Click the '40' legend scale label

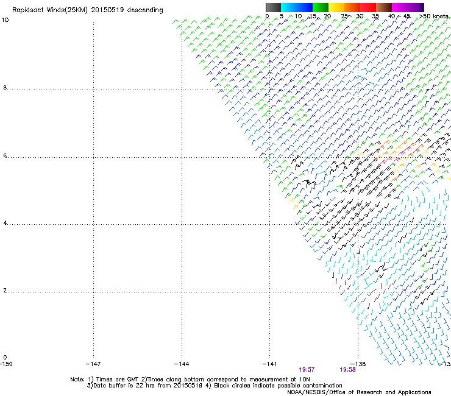(391, 16)
